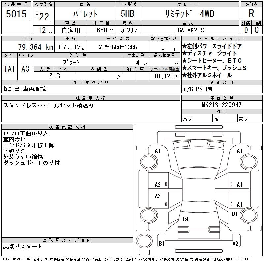Click the star before 社外アルミホイール
This screenshot has width=264, height=264.
(x=185, y=75)
